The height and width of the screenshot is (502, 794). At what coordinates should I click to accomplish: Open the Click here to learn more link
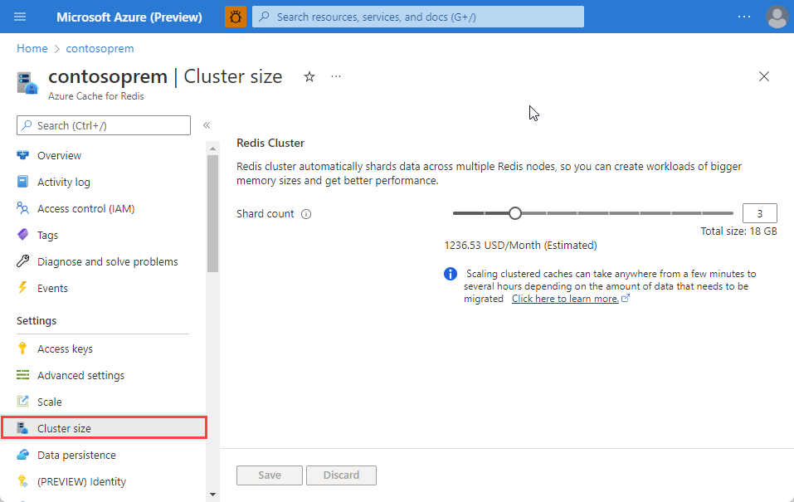565,298
